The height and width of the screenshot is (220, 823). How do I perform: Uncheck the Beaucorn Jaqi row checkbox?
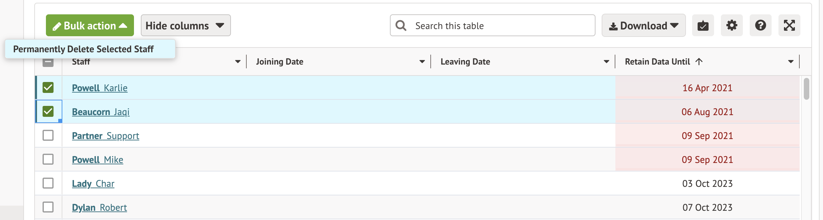click(x=48, y=111)
